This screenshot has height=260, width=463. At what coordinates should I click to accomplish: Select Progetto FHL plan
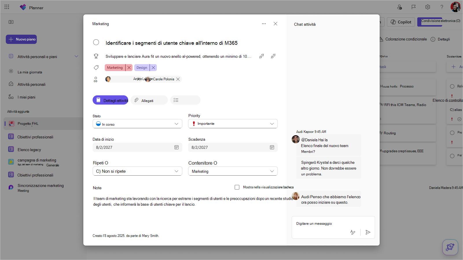43,124
